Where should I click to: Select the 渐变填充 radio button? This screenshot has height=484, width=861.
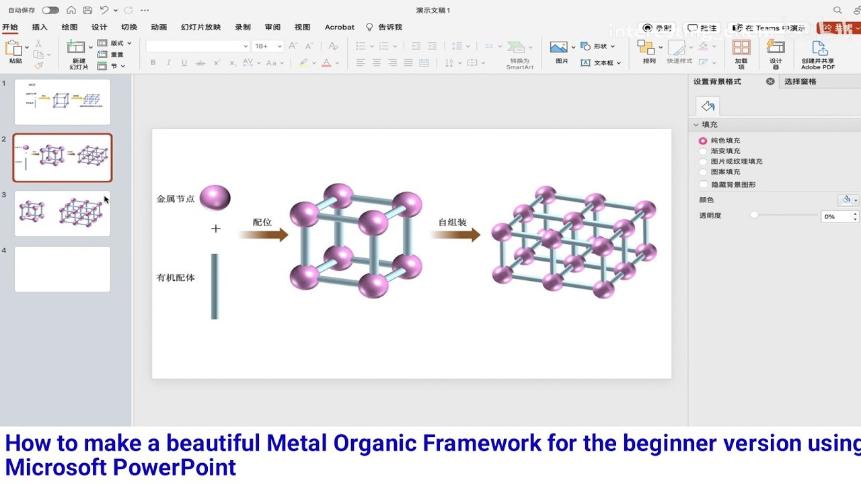click(x=703, y=151)
